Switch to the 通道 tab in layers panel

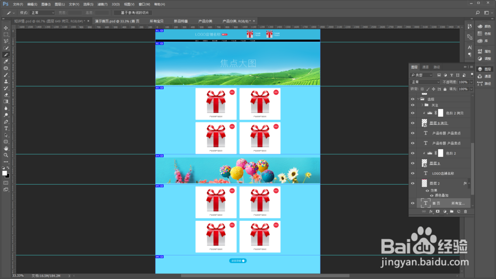pyautogui.click(x=426, y=67)
